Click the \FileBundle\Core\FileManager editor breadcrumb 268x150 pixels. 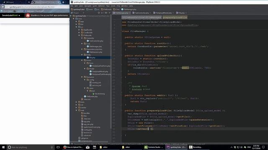142,17
